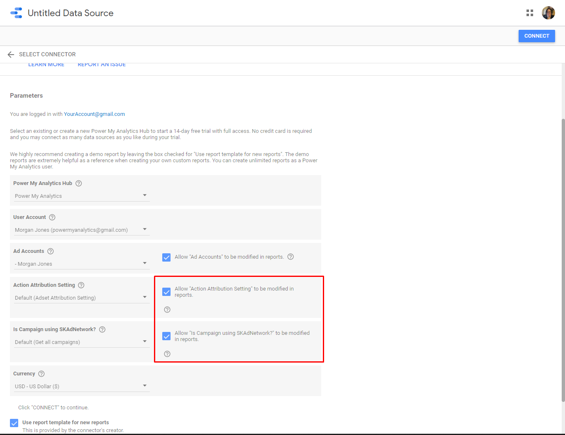Expand the Currency USD dropdown
Image resolution: width=565 pixels, height=435 pixels.
(x=82, y=386)
